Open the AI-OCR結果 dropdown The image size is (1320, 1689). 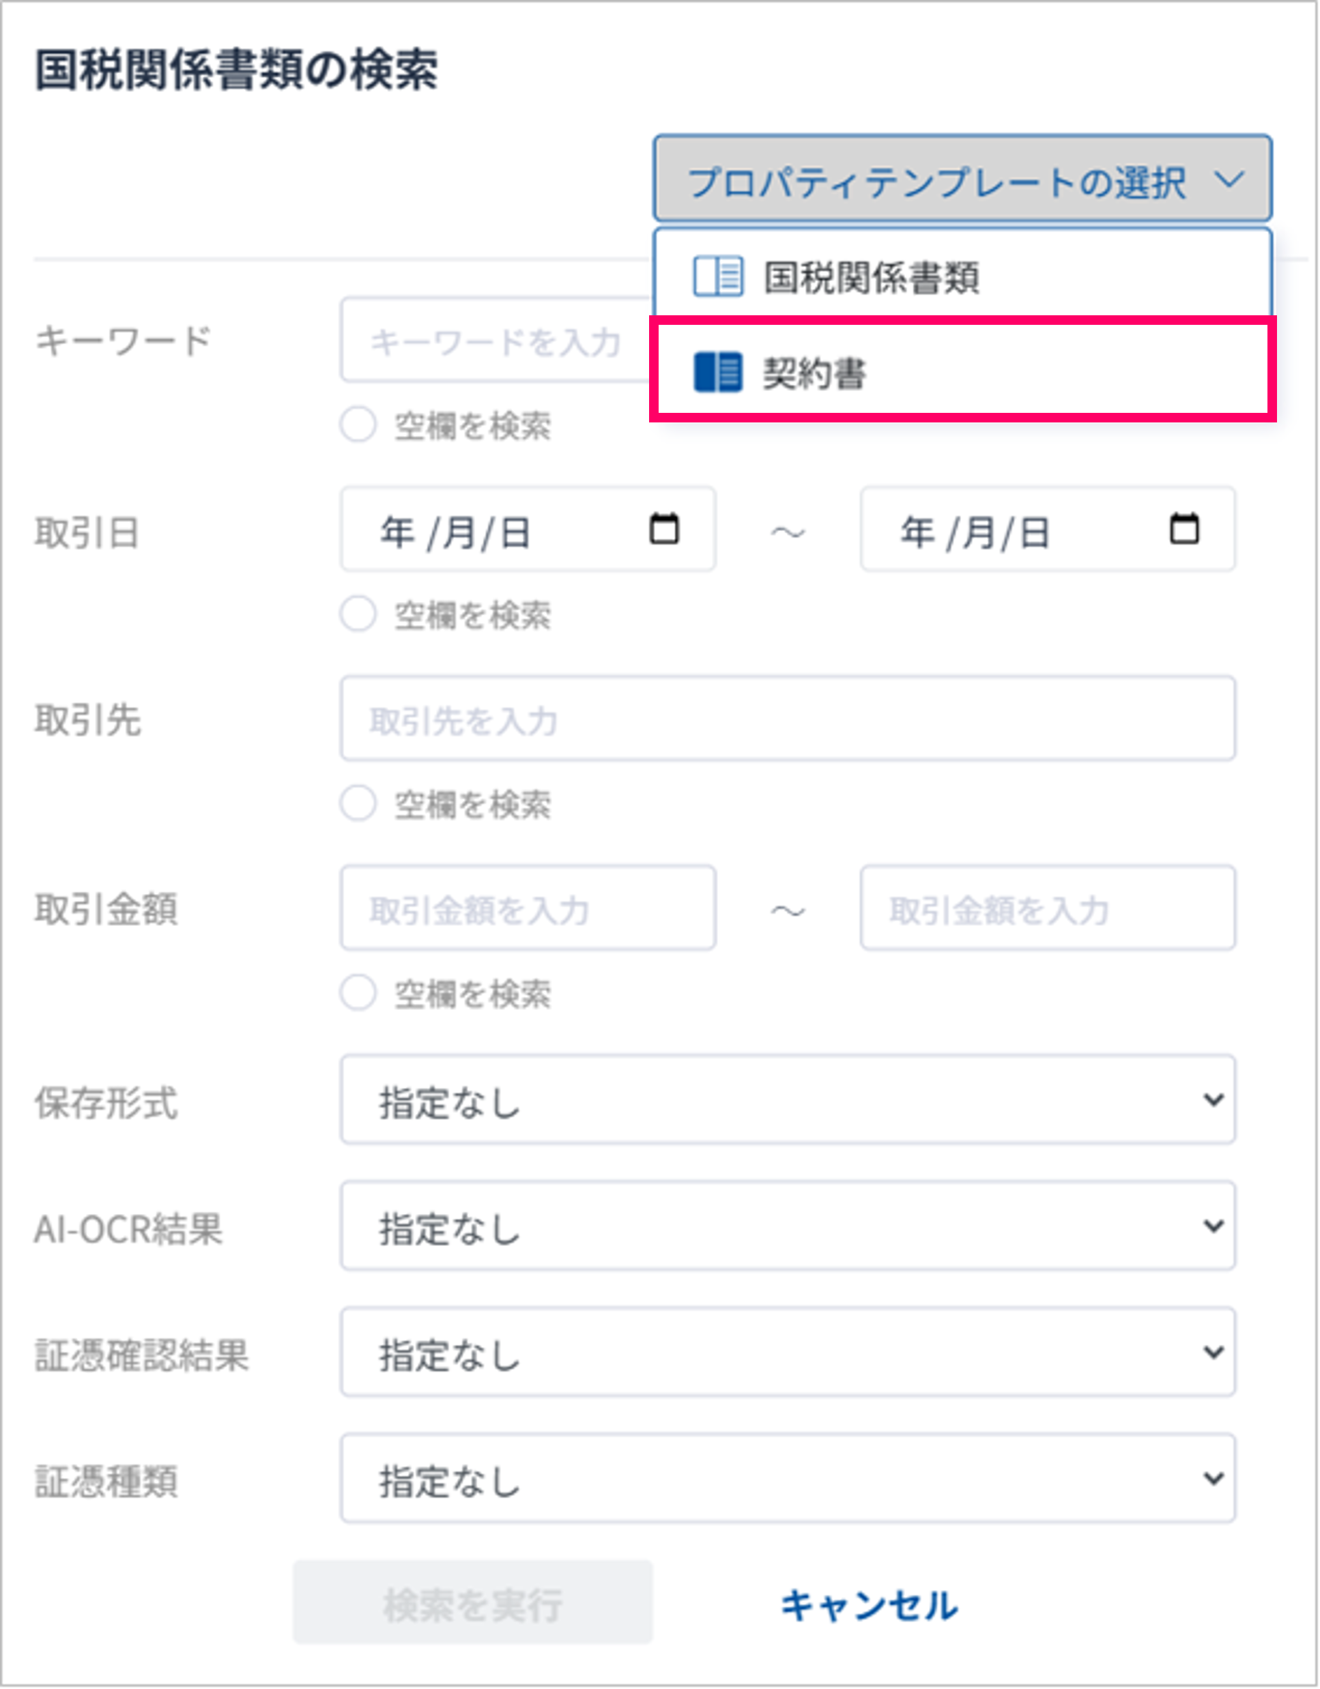click(787, 1226)
